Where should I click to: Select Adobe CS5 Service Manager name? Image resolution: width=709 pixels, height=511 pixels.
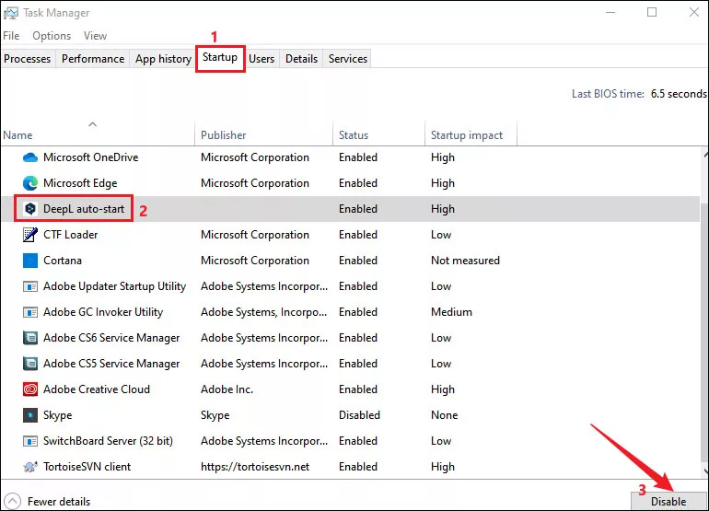click(x=111, y=364)
